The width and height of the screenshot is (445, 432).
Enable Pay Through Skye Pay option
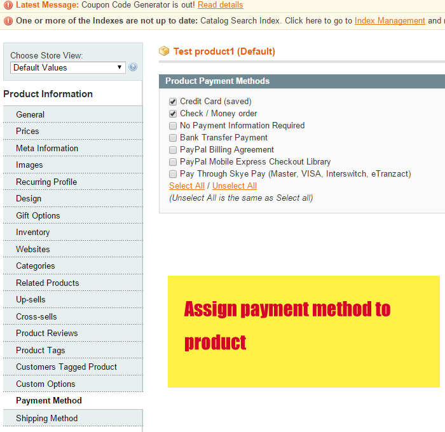[x=173, y=174]
